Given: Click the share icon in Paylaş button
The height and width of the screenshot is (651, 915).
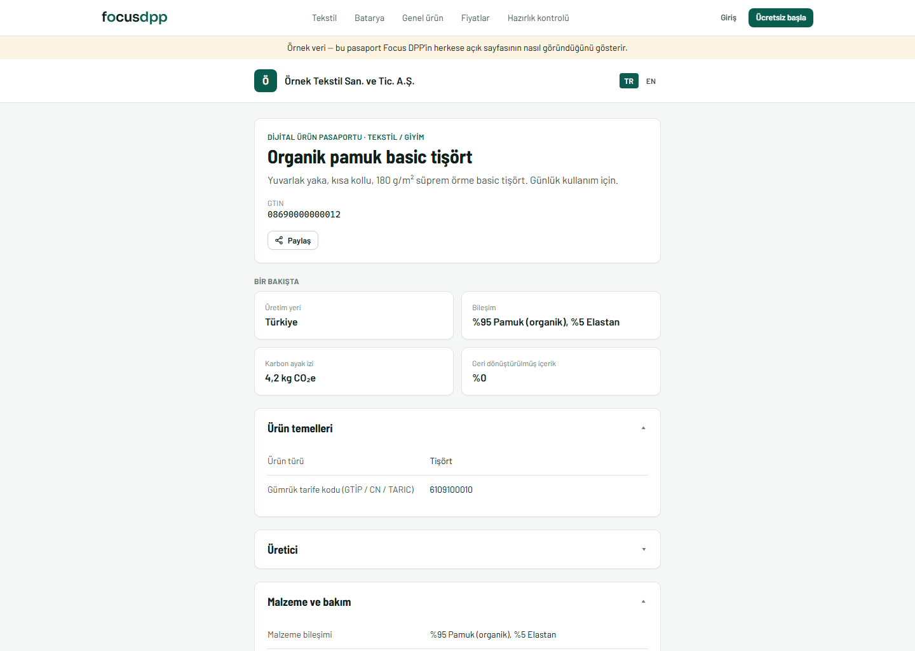Looking at the screenshot, I should coord(279,240).
